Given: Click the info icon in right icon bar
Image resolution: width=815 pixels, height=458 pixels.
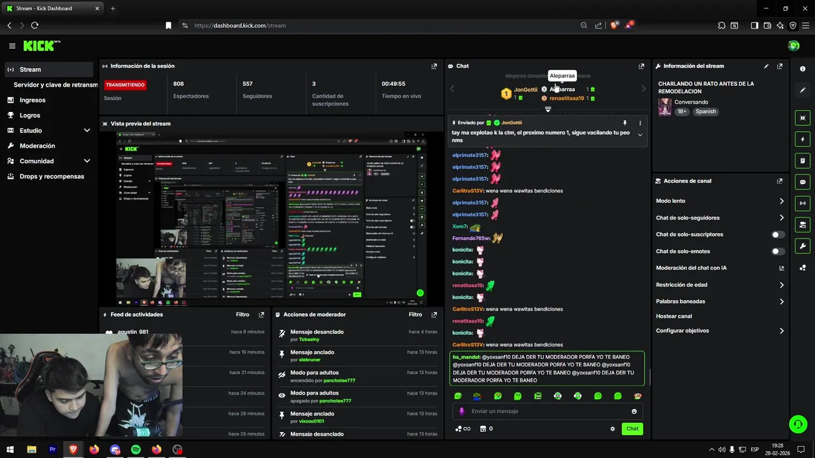Looking at the screenshot, I should 802,69.
